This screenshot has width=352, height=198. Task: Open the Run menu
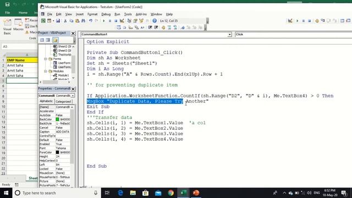[117, 14]
